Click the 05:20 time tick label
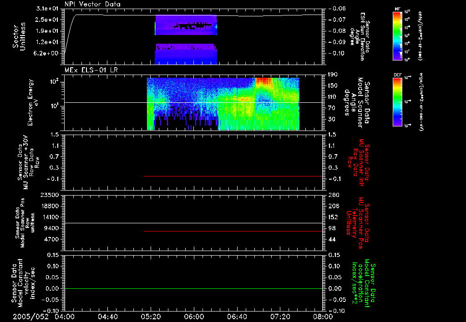The width and height of the screenshot is (466, 322). tap(151, 317)
